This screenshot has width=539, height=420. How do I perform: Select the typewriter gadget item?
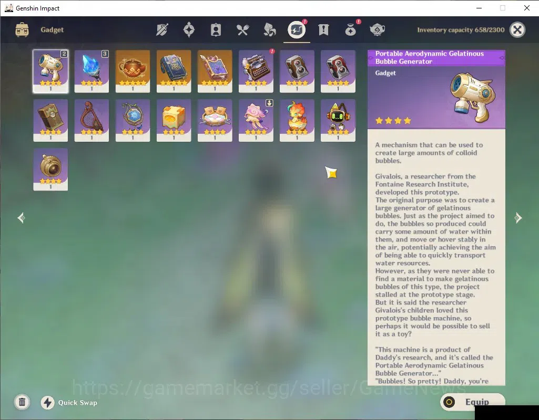click(256, 71)
